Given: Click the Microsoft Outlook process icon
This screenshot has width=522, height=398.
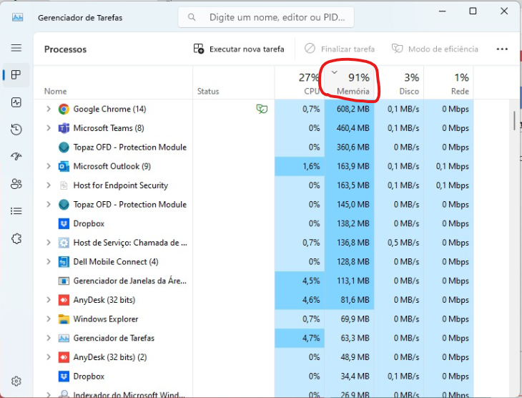Looking at the screenshot, I should pyautogui.click(x=64, y=166).
